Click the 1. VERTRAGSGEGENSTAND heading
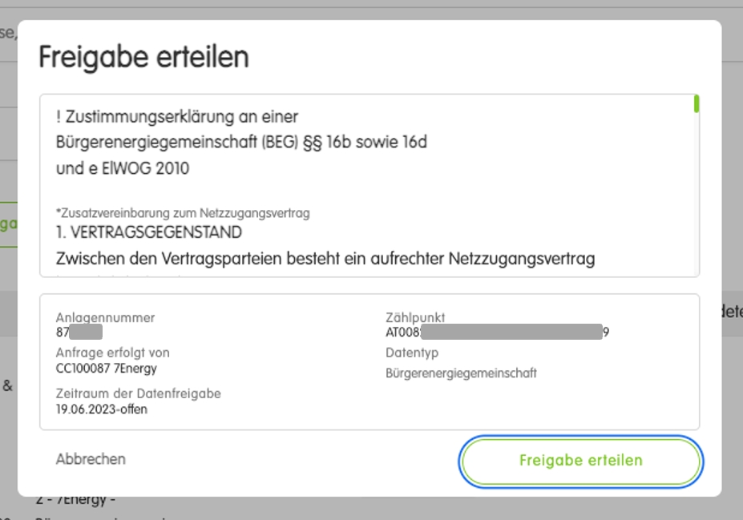 149,232
